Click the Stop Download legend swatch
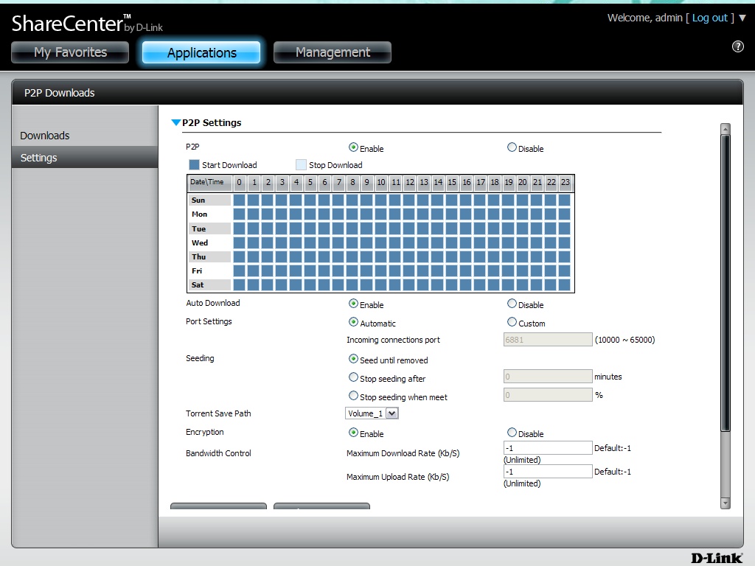755x566 pixels. pyautogui.click(x=301, y=164)
